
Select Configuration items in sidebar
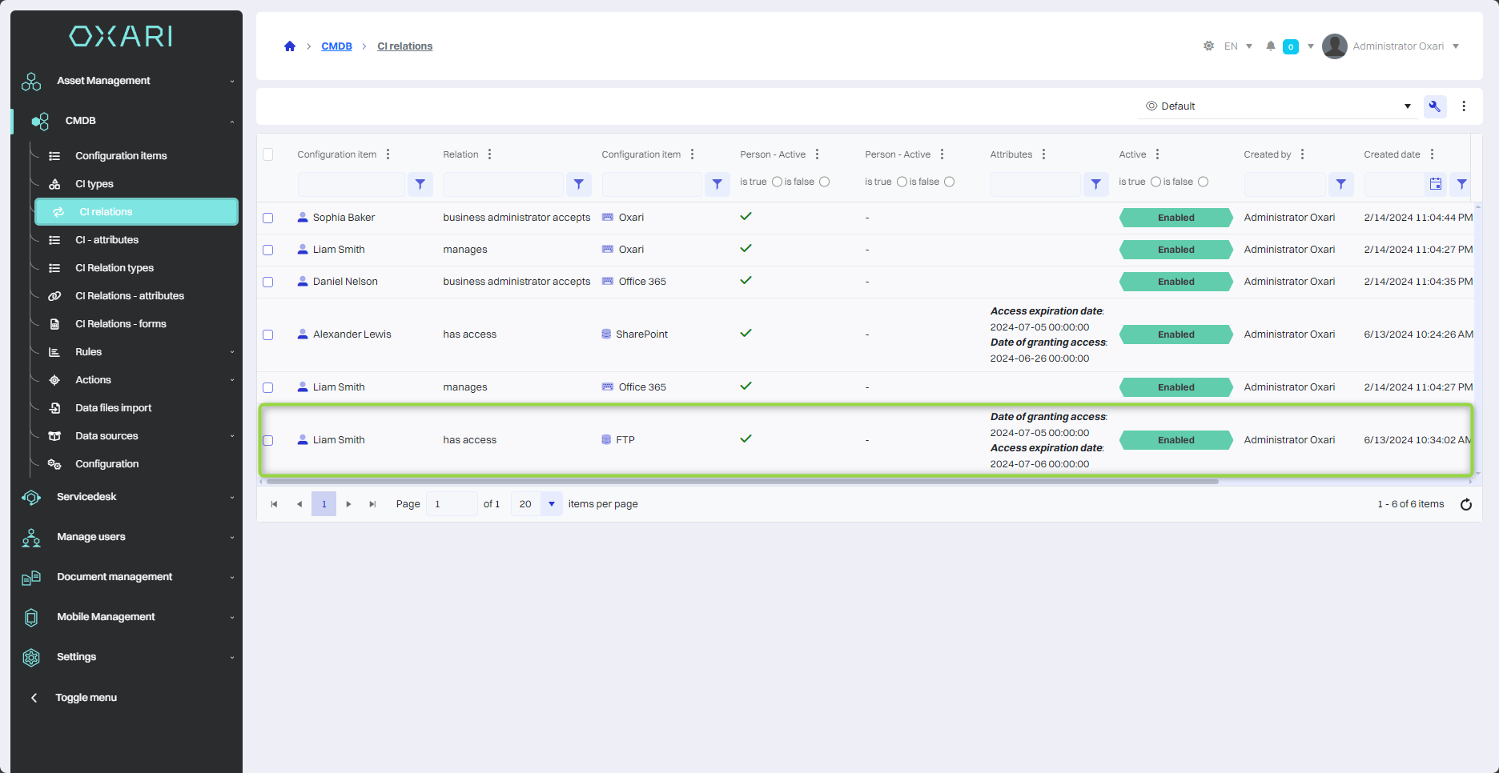(x=121, y=156)
